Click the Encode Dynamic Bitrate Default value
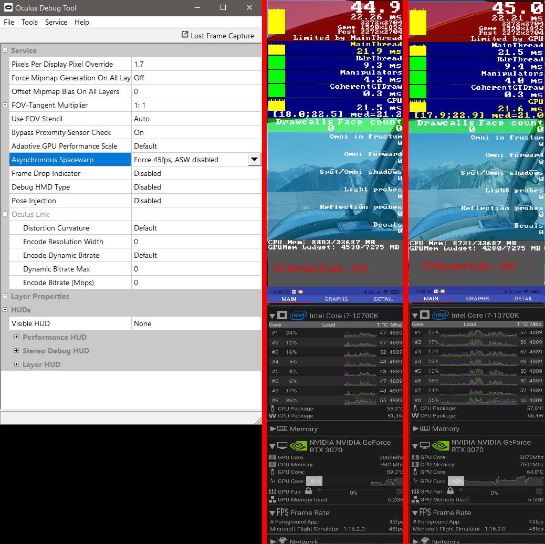The image size is (545, 544). (196, 255)
